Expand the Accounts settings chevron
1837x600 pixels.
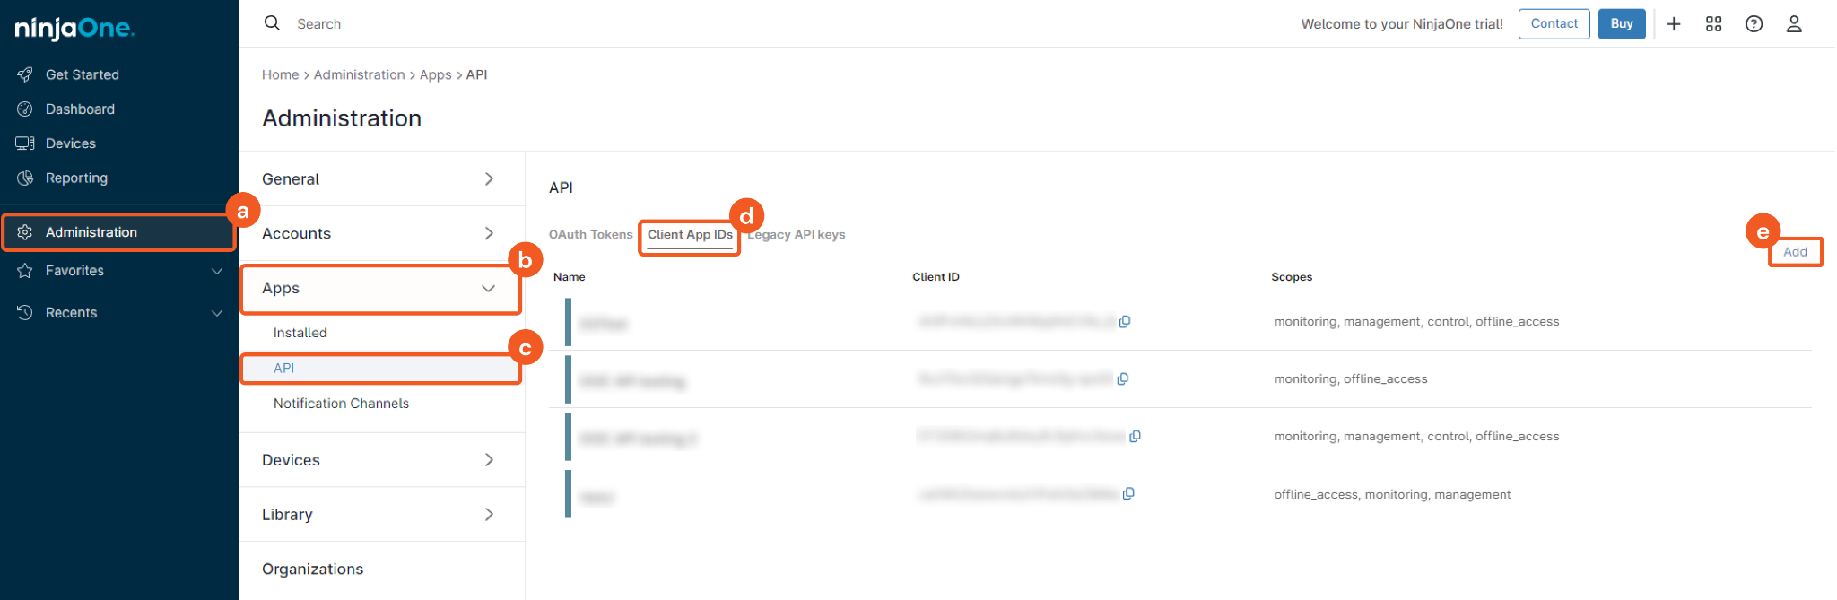click(x=489, y=234)
